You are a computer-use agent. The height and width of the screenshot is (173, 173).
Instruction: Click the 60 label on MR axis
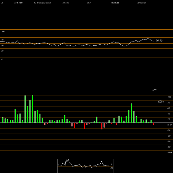tap(169, 108)
